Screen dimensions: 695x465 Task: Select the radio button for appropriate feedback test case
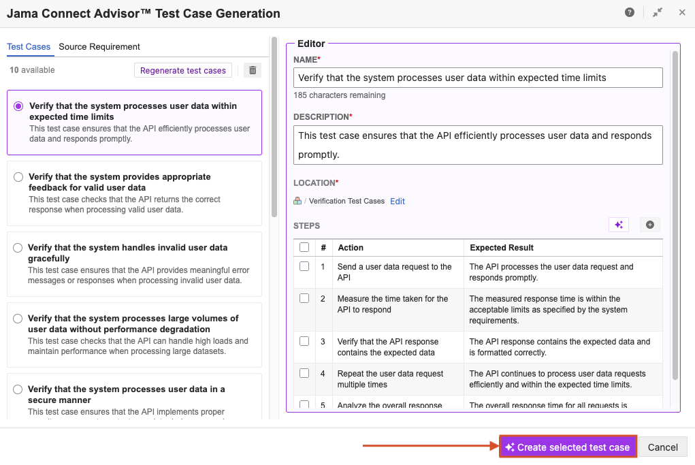point(18,176)
